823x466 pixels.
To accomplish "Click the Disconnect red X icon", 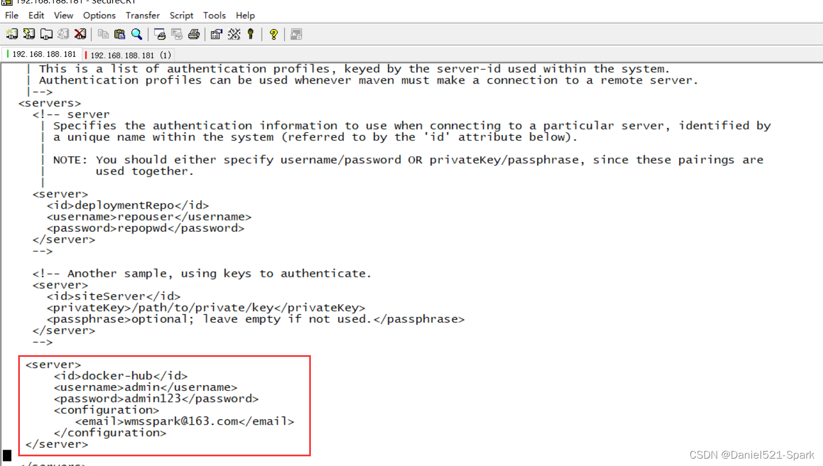I will tap(80, 34).
